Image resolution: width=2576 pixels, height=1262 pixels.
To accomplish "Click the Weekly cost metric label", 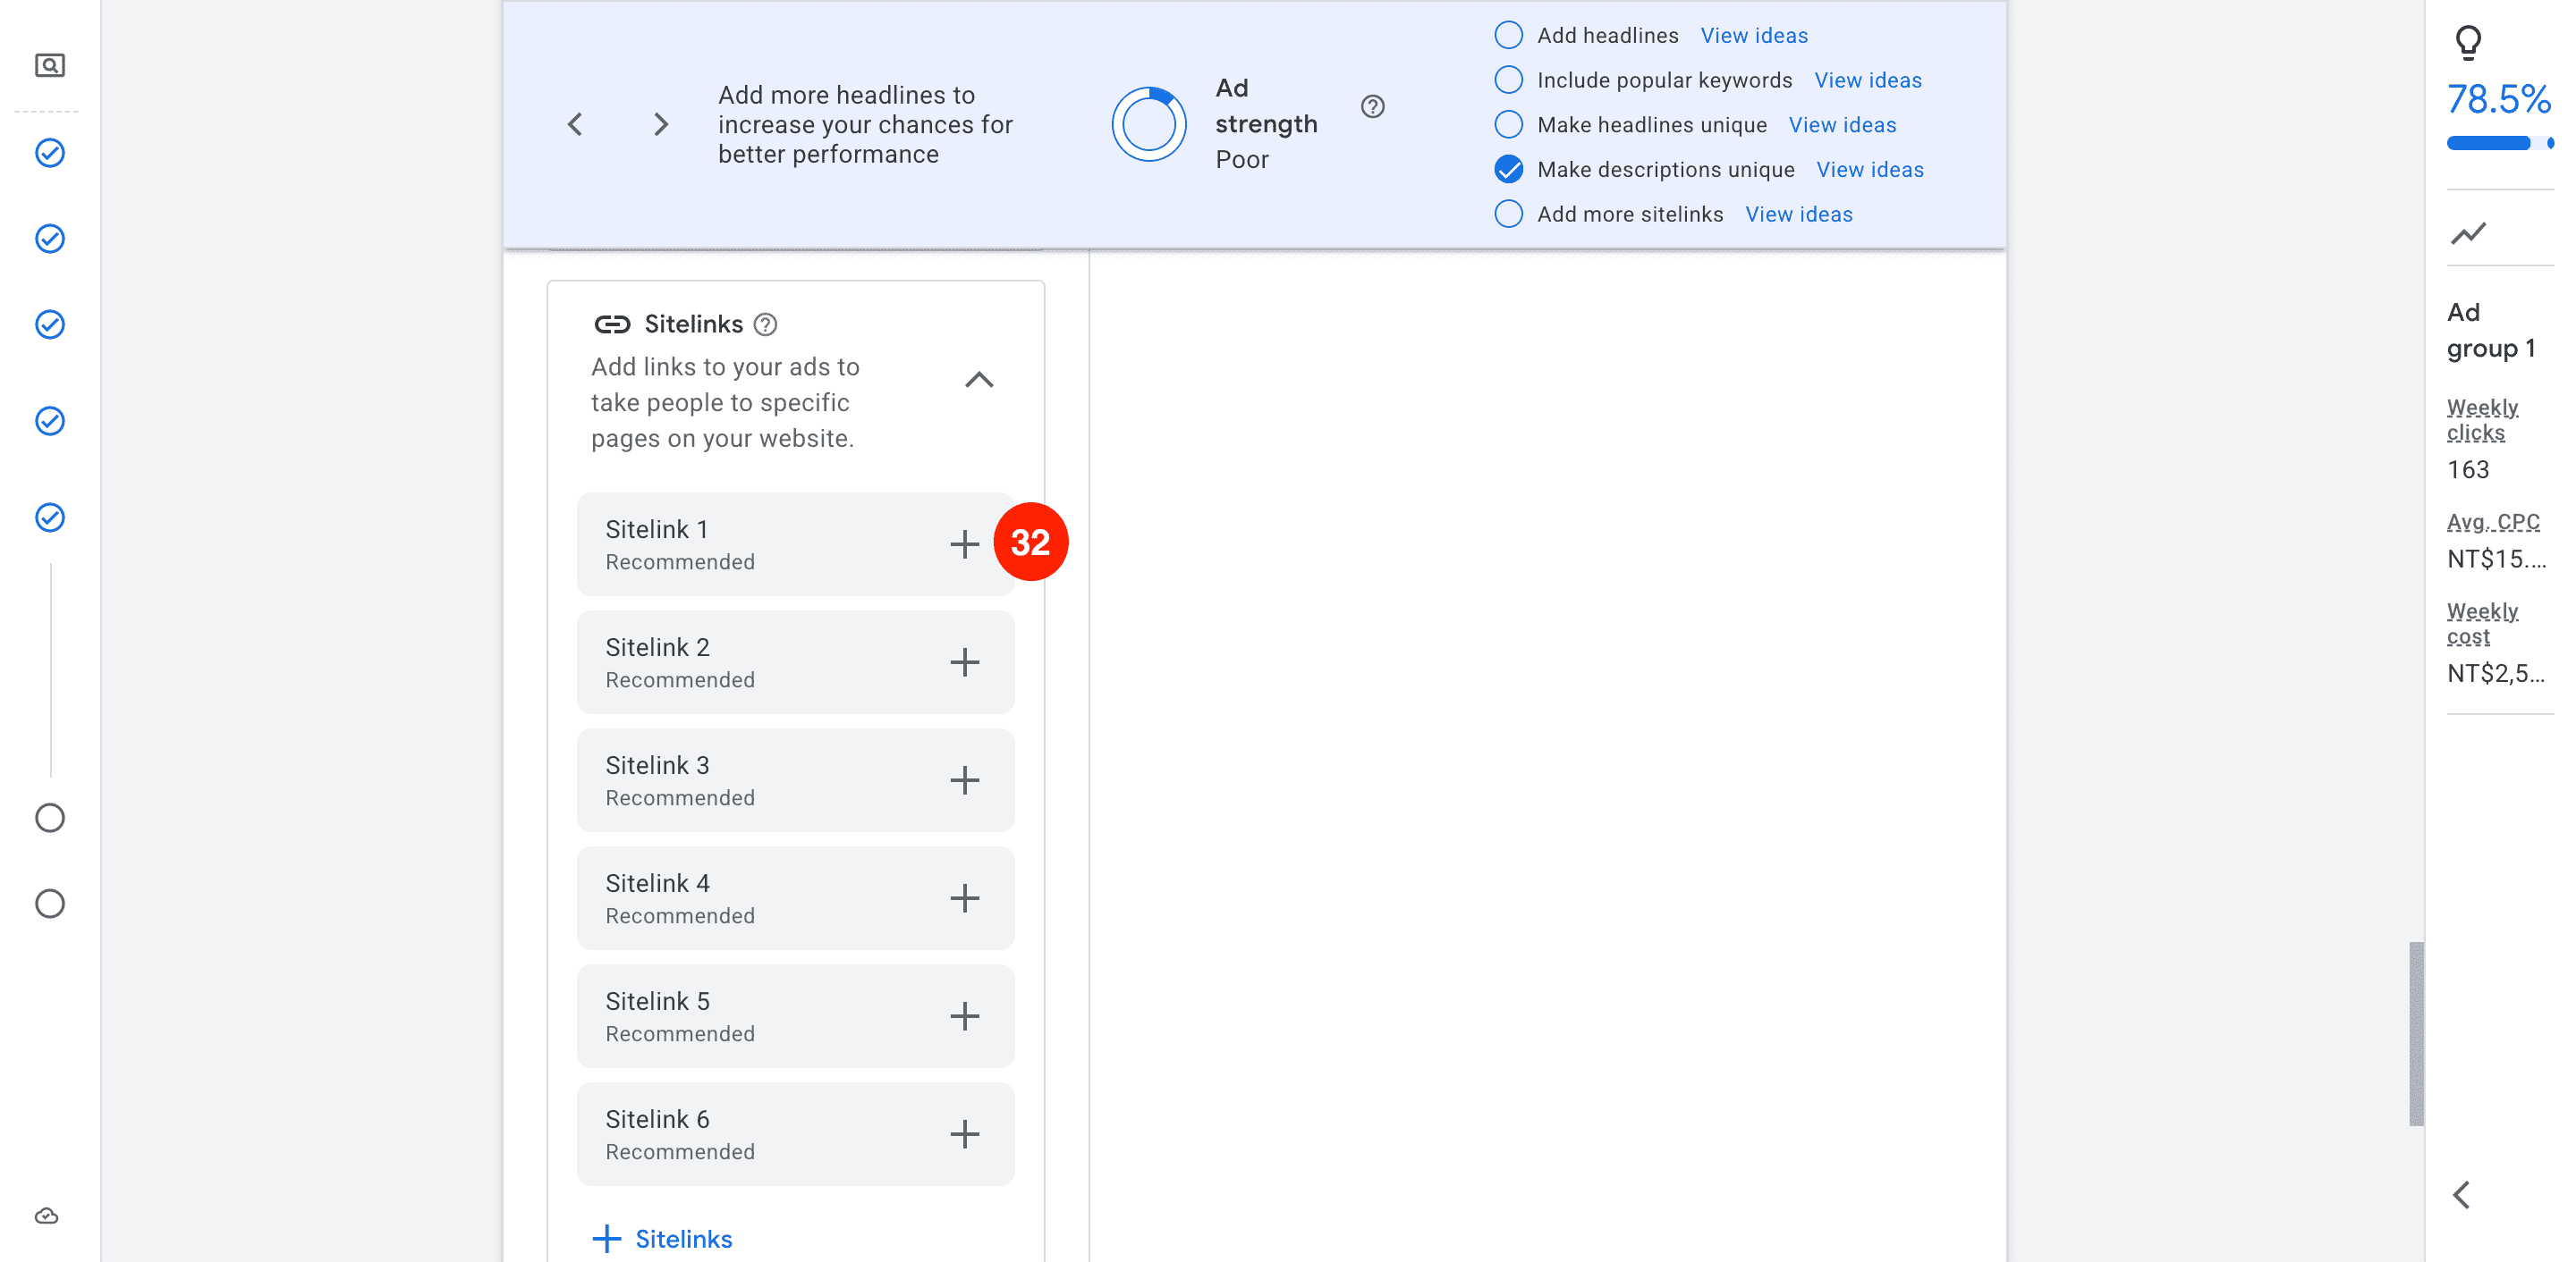I will pyautogui.click(x=2482, y=624).
